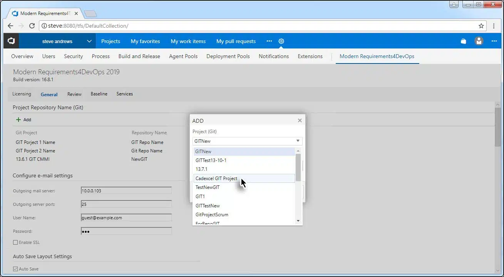Bookmark this page with the star icon
The image size is (504, 277).
coord(481,26)
